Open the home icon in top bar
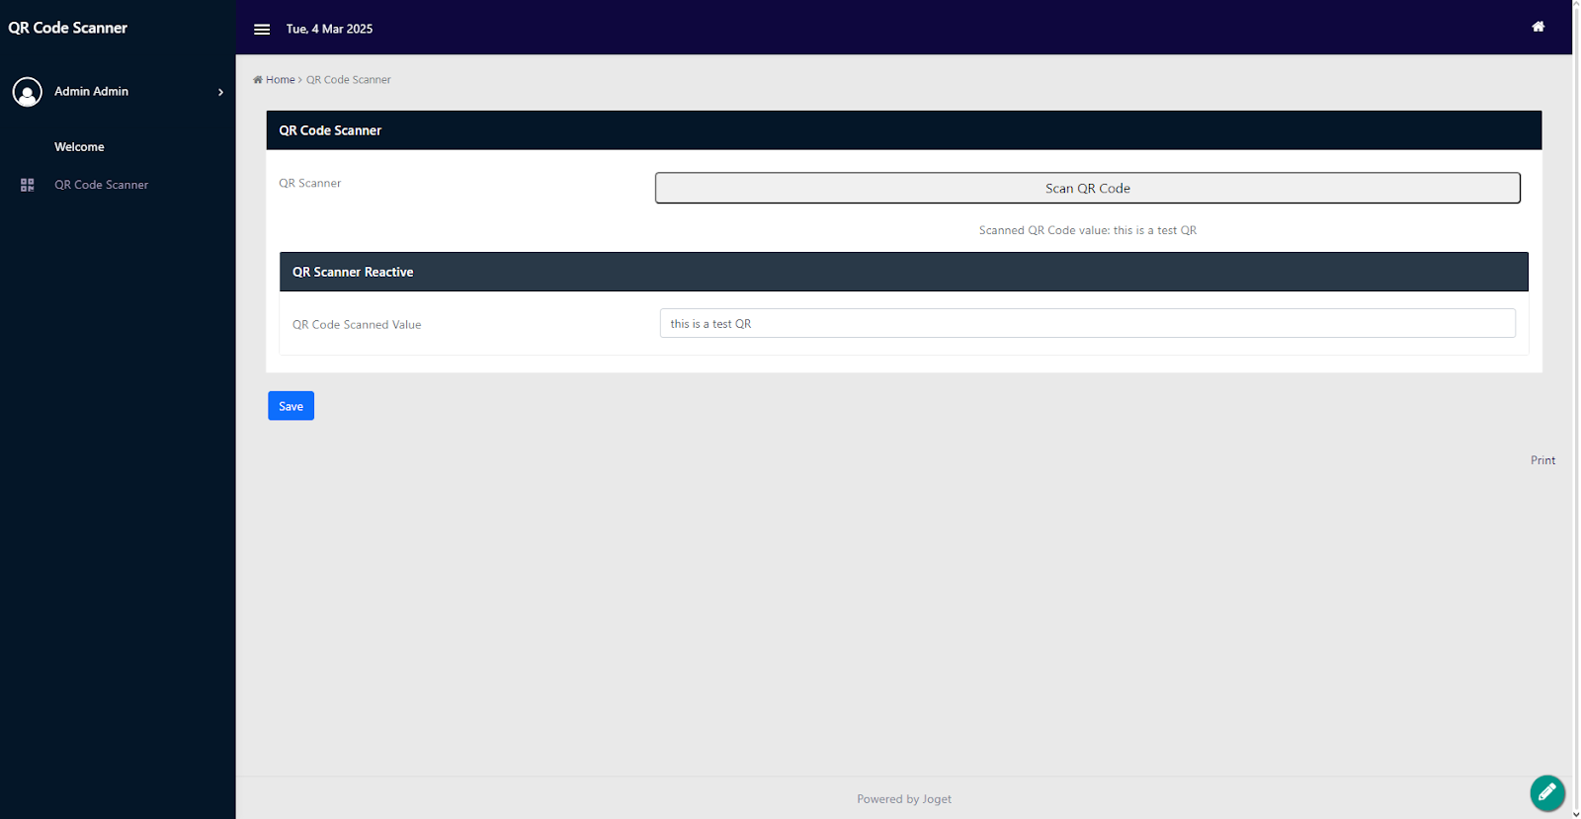1581x819 pixels. [1539, 27]
